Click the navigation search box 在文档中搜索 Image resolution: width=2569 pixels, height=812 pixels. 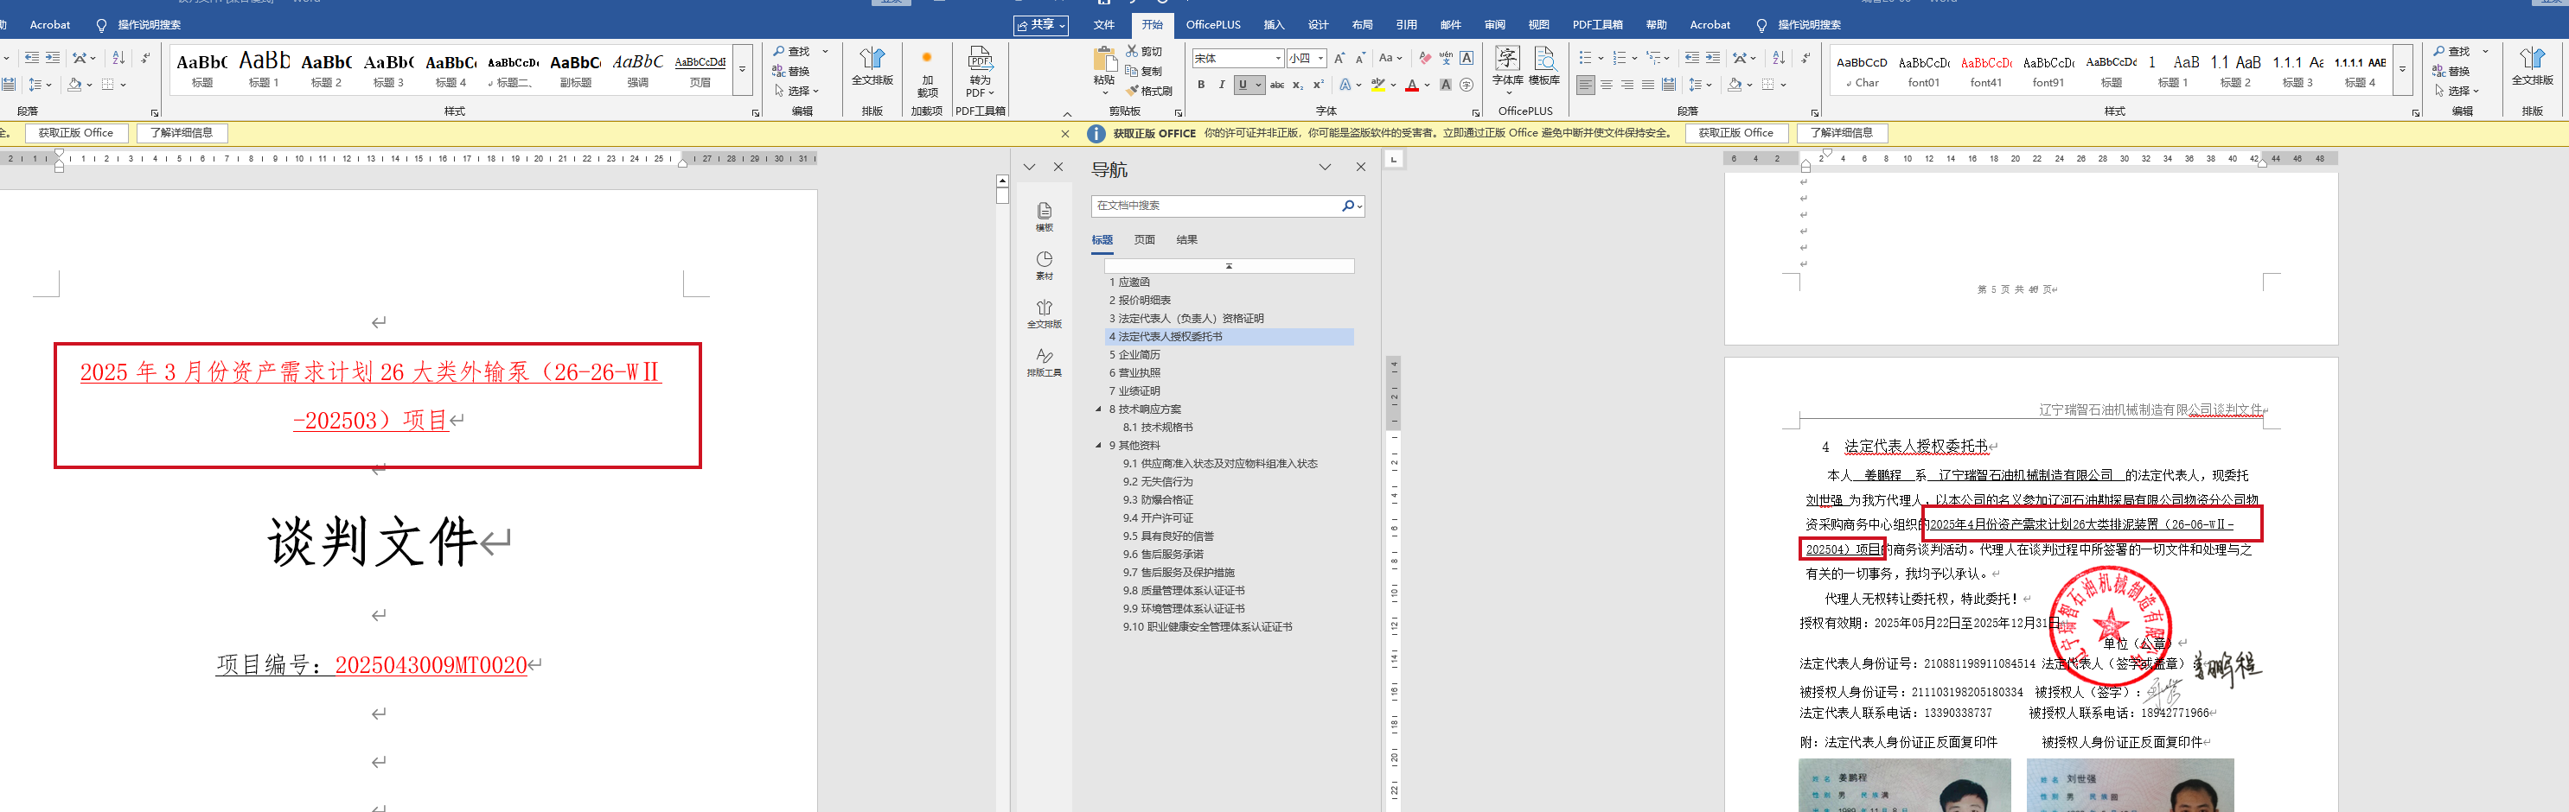[1217, 206]
